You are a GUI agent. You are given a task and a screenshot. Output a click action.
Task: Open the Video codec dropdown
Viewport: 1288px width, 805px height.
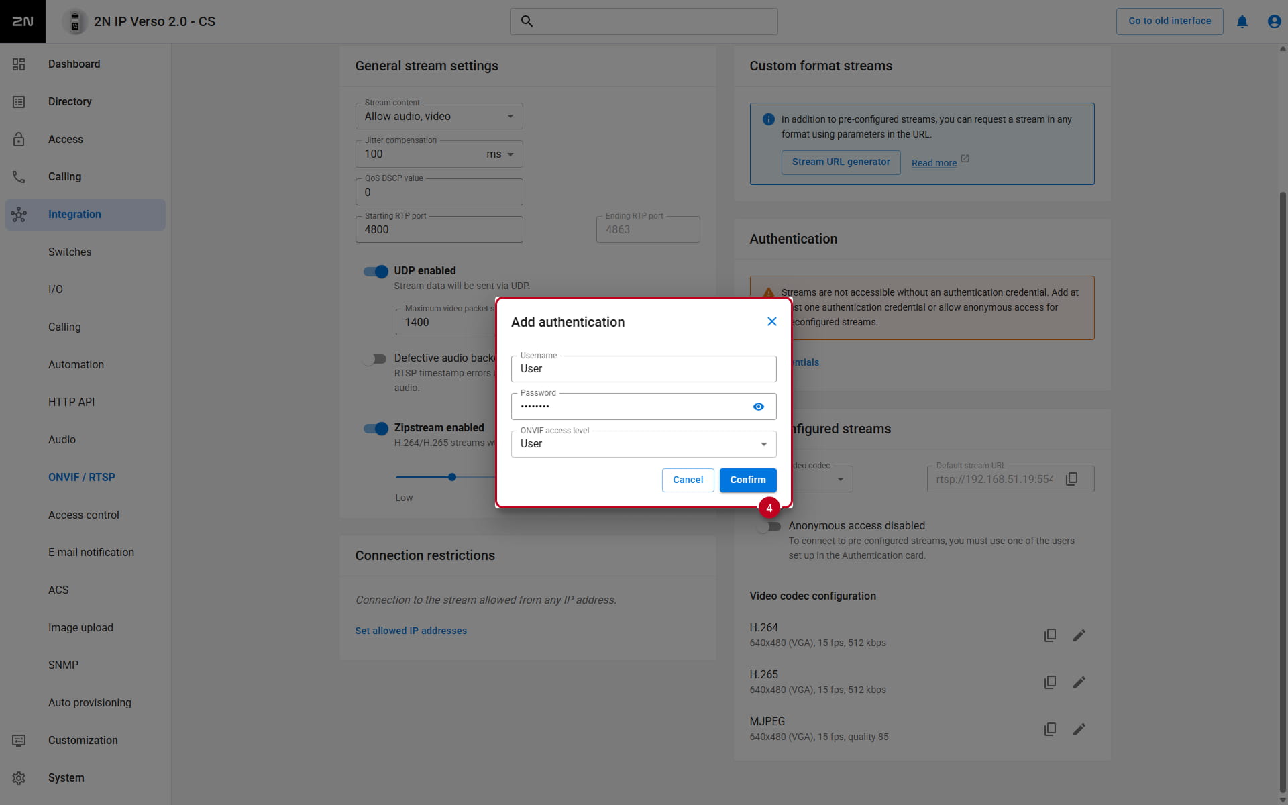[823, 479]
